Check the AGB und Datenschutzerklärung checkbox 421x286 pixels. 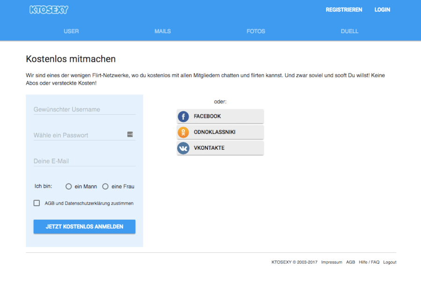pos(37,203)
